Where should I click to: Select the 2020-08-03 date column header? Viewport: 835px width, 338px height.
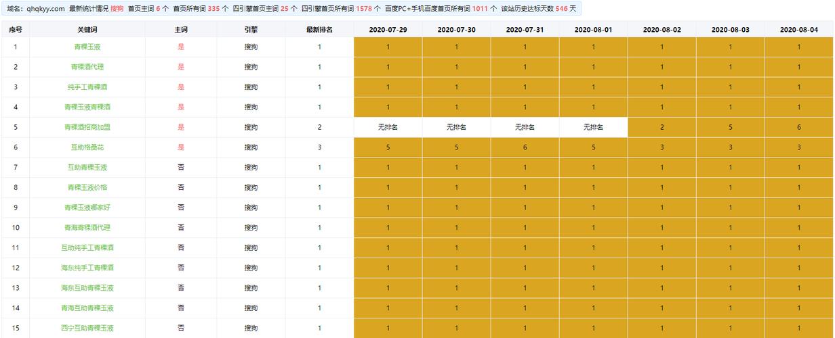pyautogui.click(x=731, y=30)
